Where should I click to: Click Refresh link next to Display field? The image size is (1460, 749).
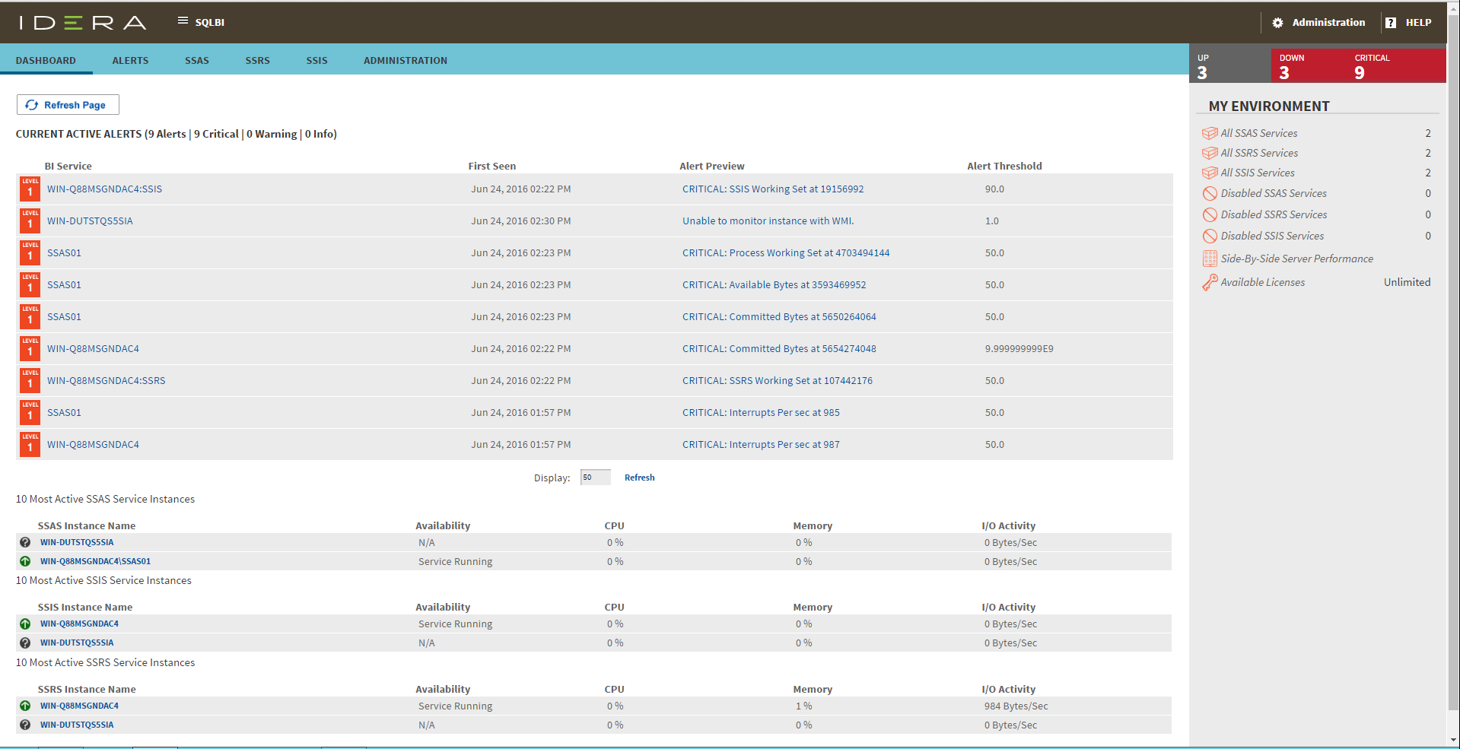pyautogui.click(x=639, y=478)
